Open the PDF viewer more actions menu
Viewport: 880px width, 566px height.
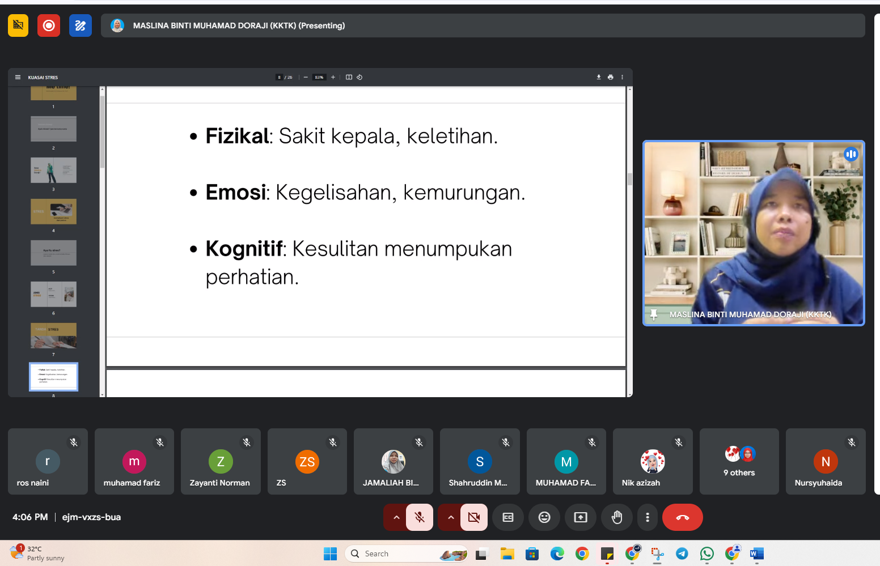622,77
